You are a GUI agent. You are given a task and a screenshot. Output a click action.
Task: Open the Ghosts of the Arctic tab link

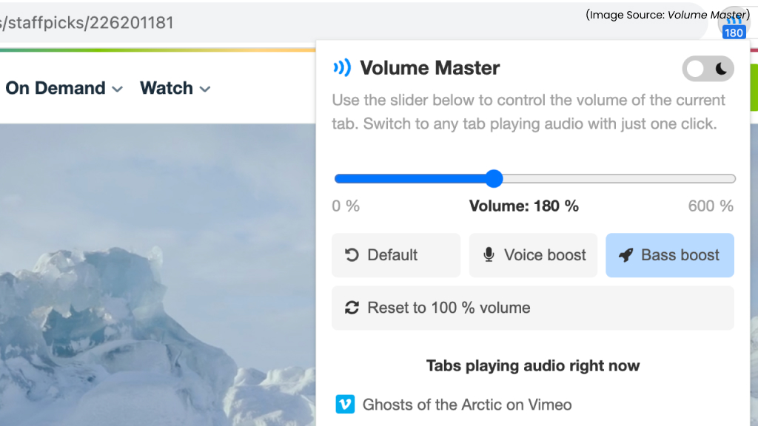pos(466,405)
